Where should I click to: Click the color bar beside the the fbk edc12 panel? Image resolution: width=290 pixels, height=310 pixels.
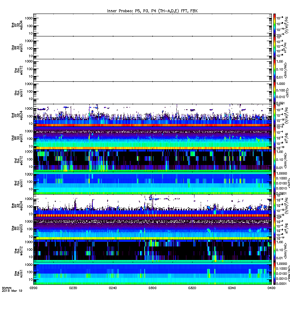click(275, 251)
